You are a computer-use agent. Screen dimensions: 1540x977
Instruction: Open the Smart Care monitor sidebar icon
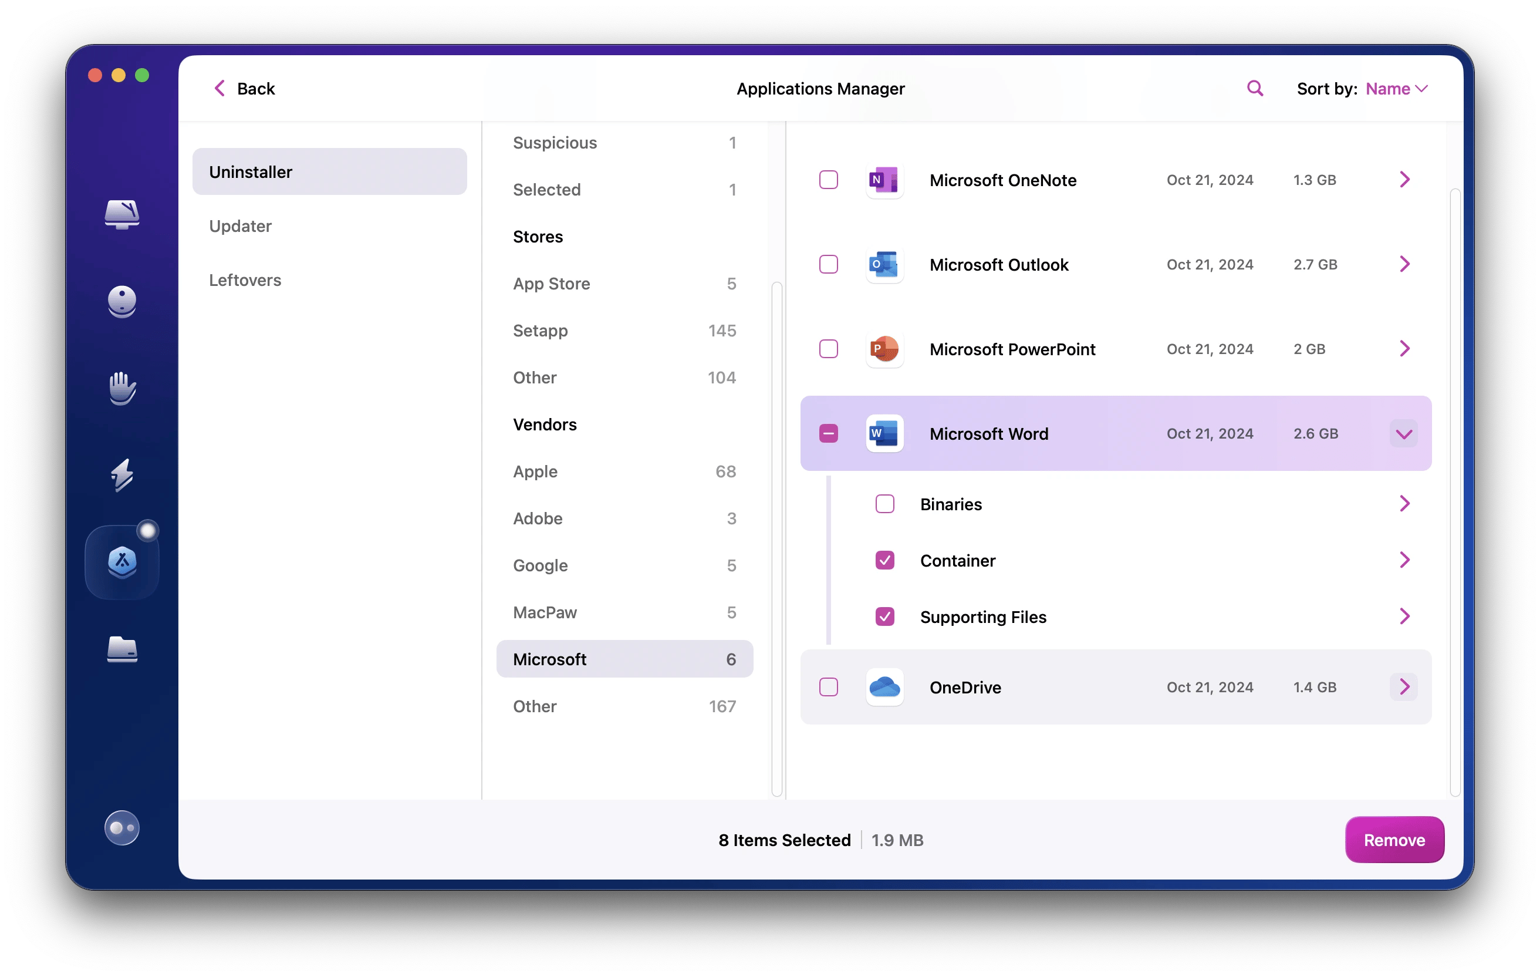point(121,214)
